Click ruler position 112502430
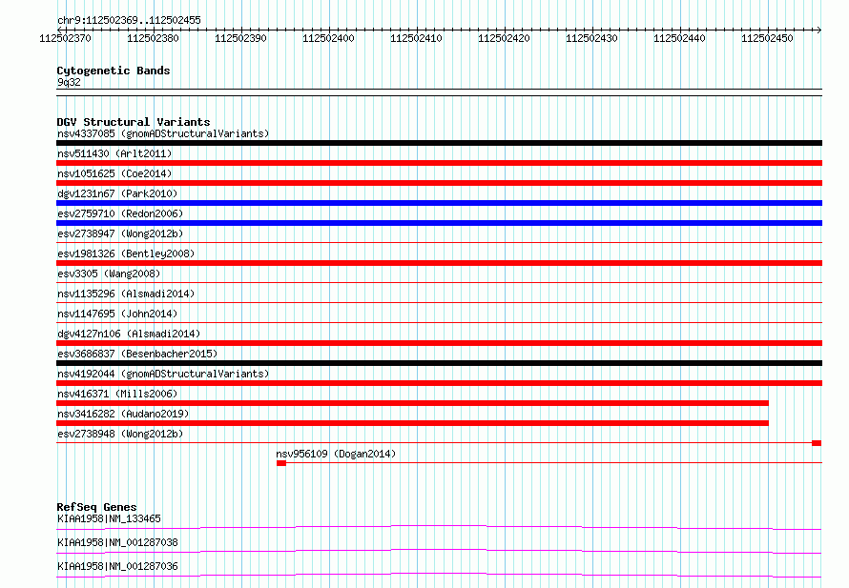The width and height of the screenshot is (849, 588). [x=591, y=38]
